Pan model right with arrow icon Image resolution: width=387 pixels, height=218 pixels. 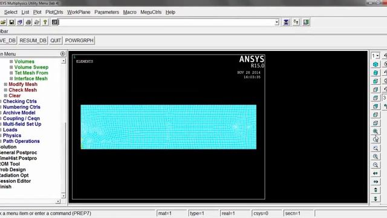point(376,182)
